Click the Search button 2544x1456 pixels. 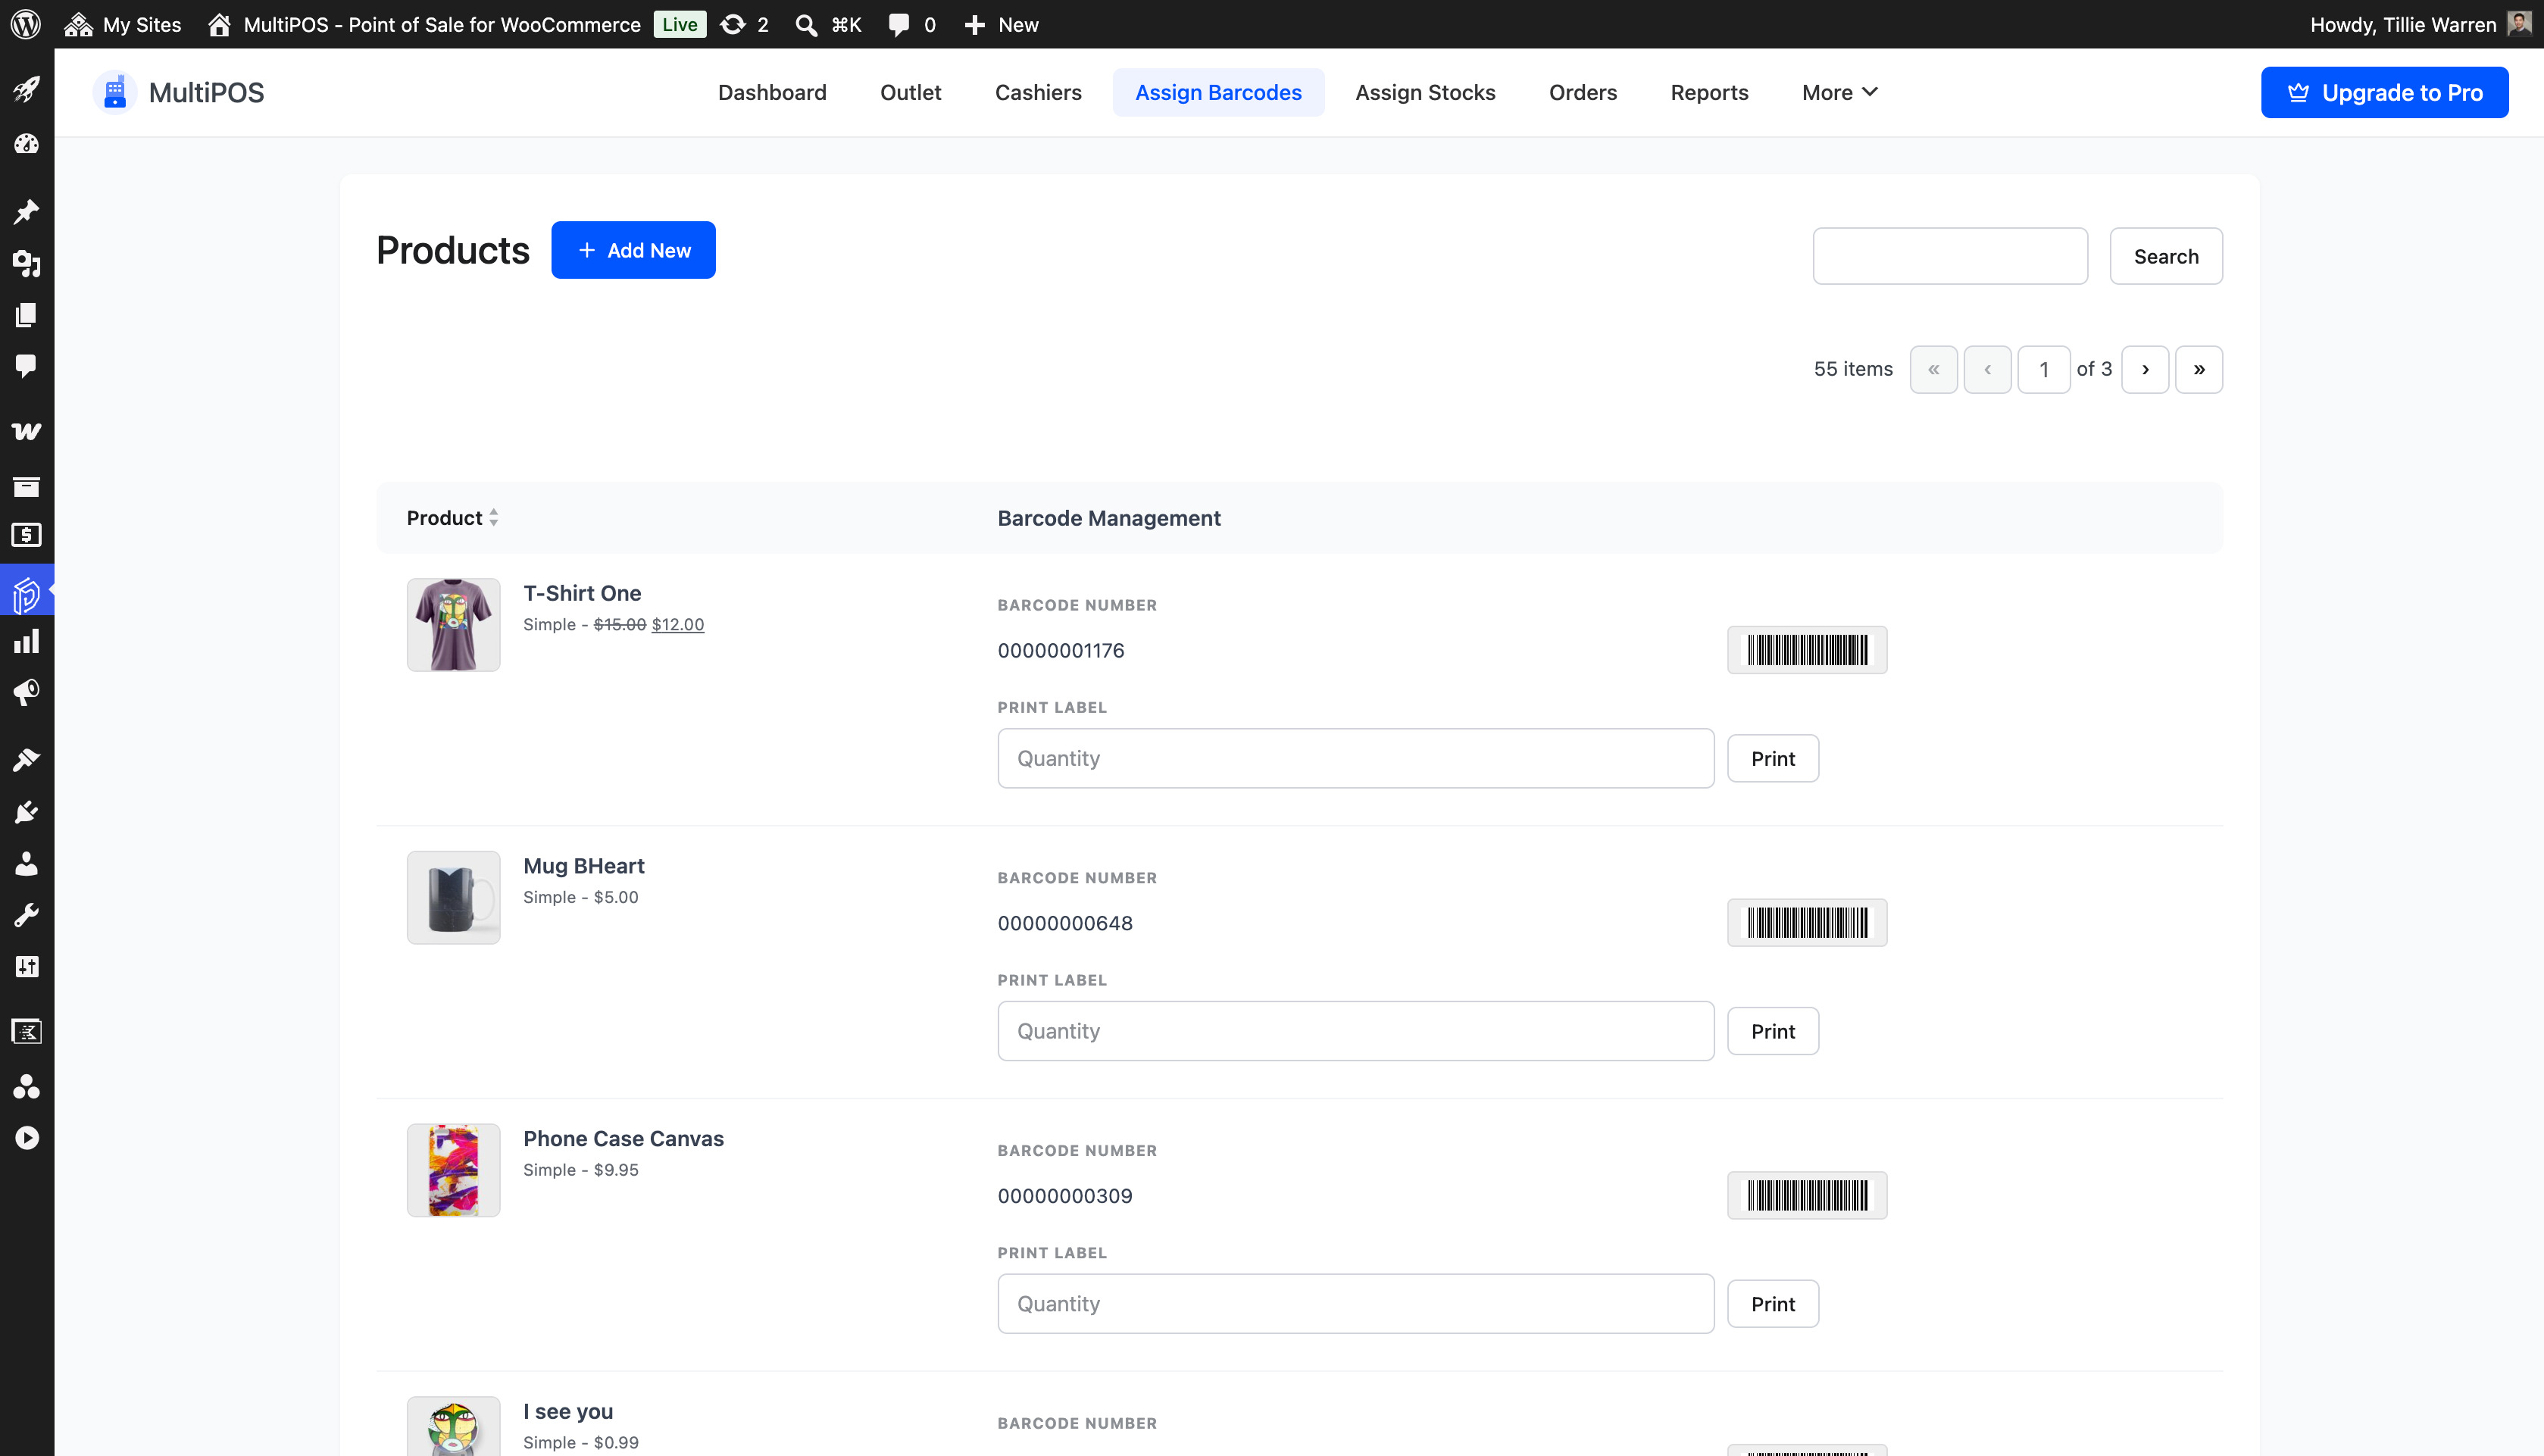click(2166, 256)
